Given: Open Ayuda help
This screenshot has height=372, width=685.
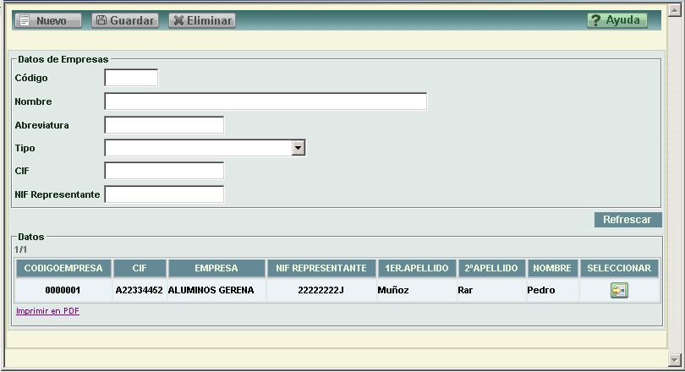Looking at the screenshot, I should 617,20.
